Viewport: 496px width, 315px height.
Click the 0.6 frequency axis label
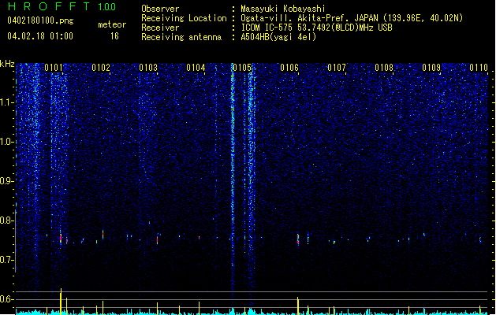(7, 299)
